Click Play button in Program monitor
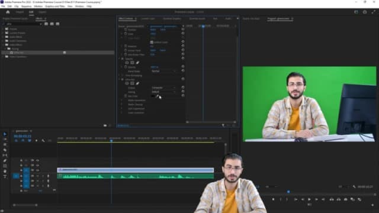379x213 pixels. (309, 199)
